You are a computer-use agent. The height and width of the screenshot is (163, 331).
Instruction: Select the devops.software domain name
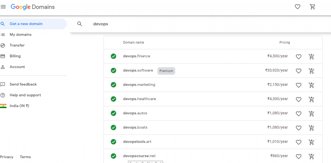click(138, 70)
